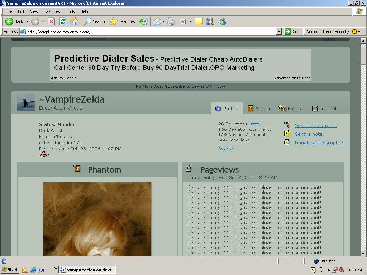Click the Ads by Google link
The width and height of the screenshot is (367, 275).
(x=64, y=78)
